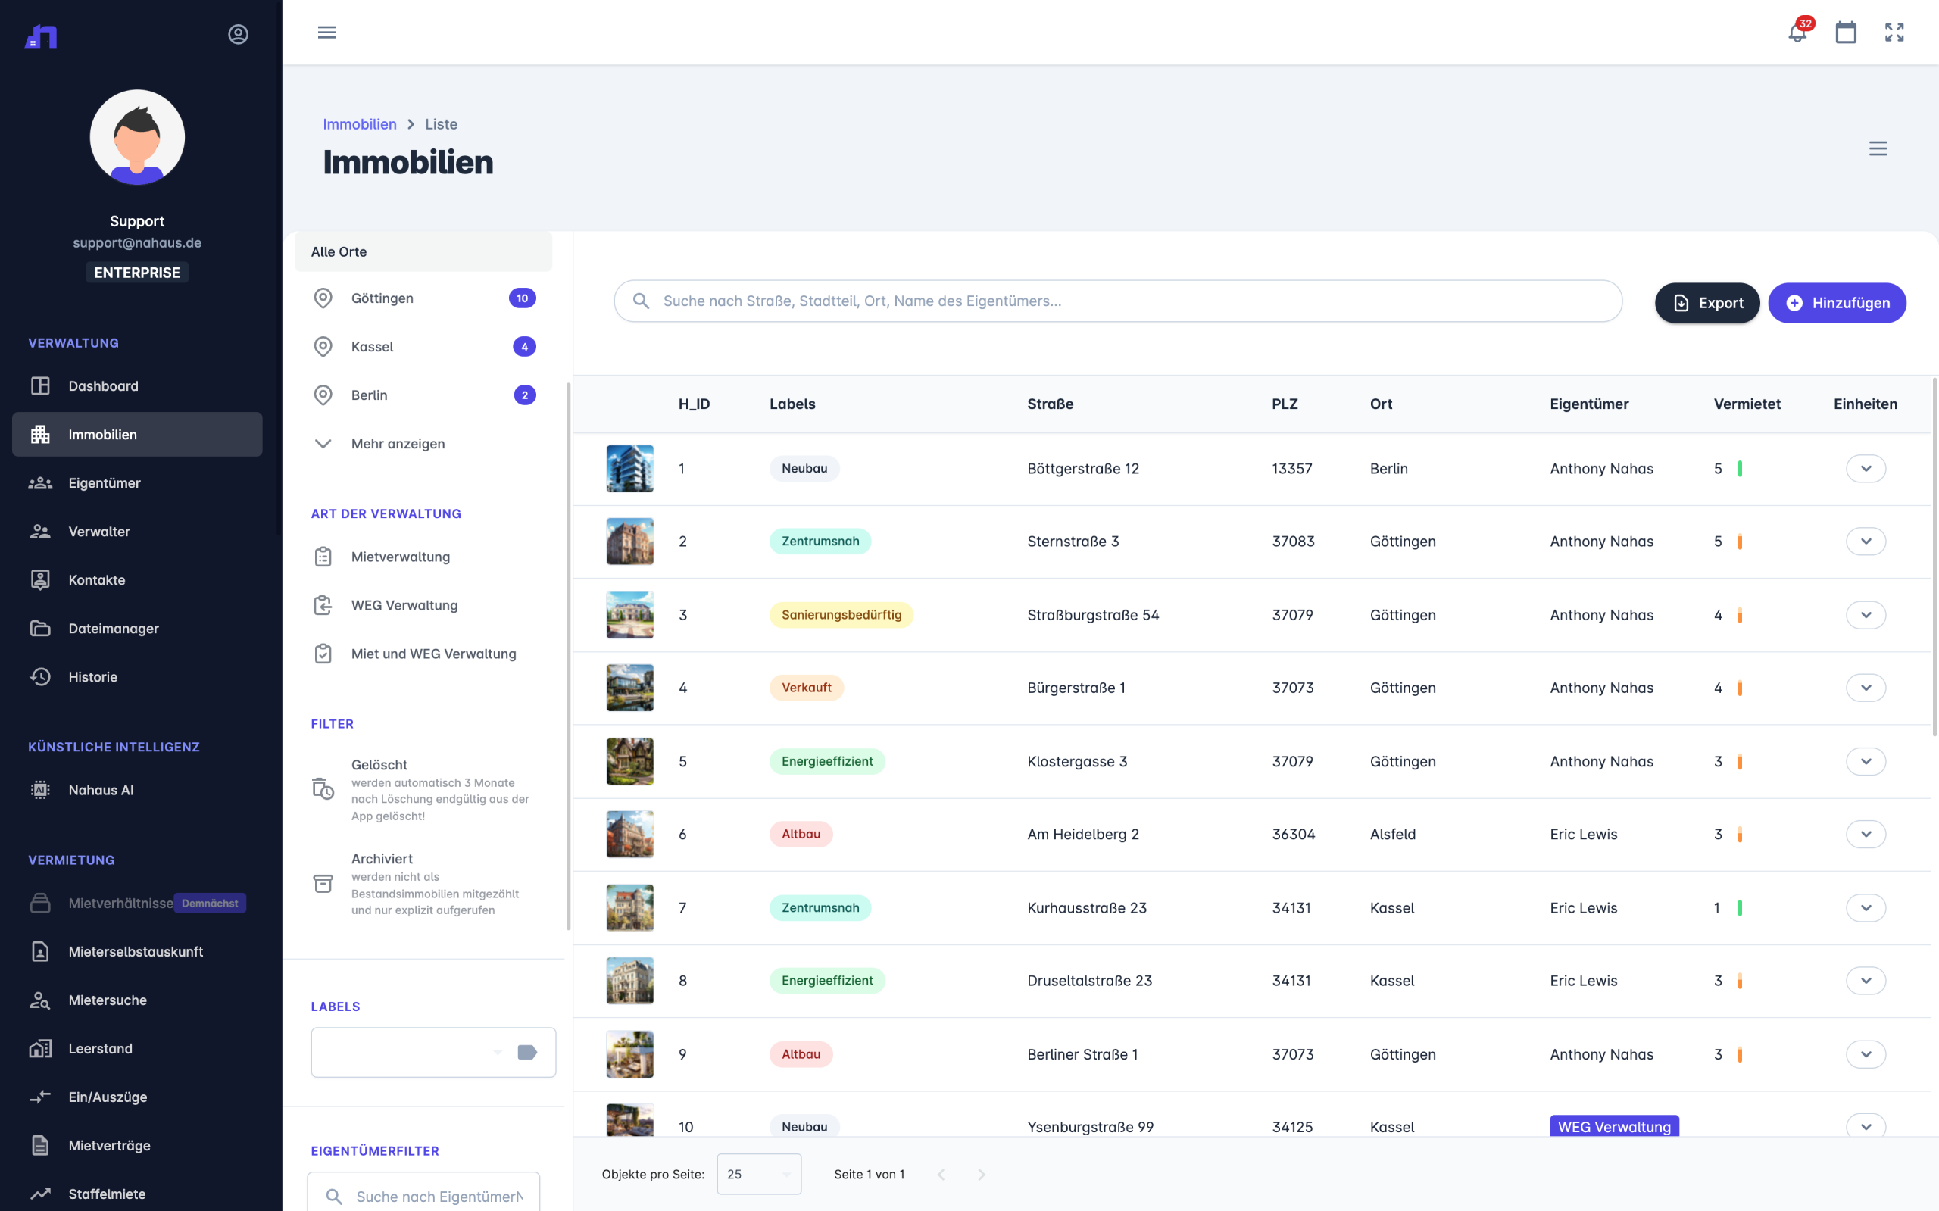
Task: Open page options menu icon beside Immobilien heading
Action: point(1878,149)
